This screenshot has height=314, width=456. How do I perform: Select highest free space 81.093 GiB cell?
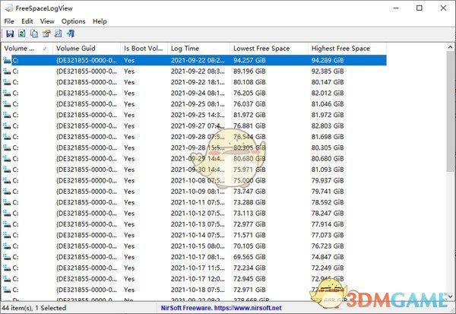coord(328,170)
